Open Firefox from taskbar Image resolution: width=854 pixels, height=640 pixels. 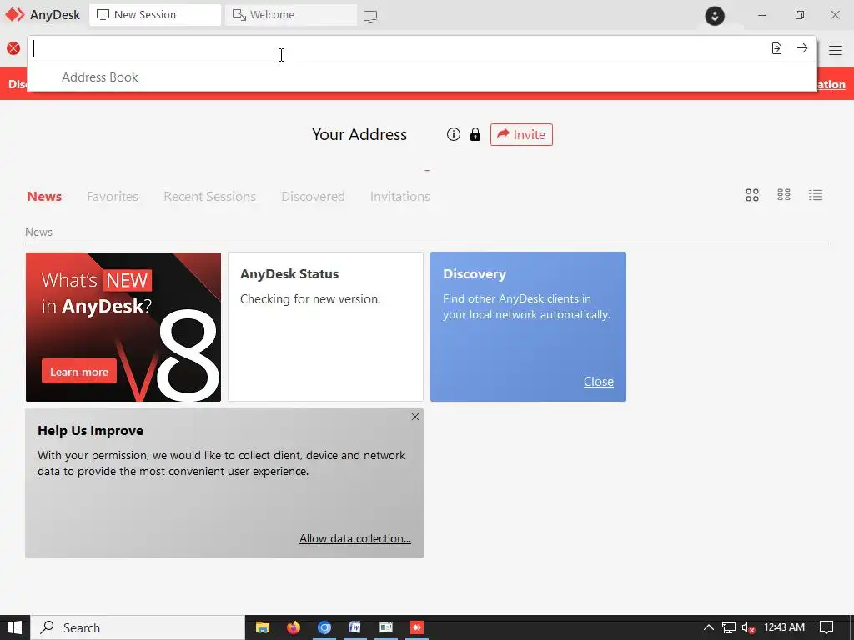(x=294, y=627)
